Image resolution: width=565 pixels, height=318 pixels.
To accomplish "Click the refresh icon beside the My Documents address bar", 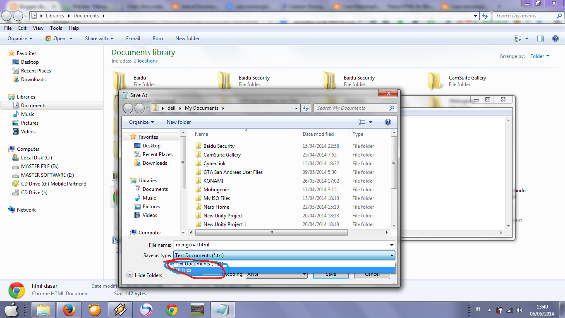I will point(306,108).
